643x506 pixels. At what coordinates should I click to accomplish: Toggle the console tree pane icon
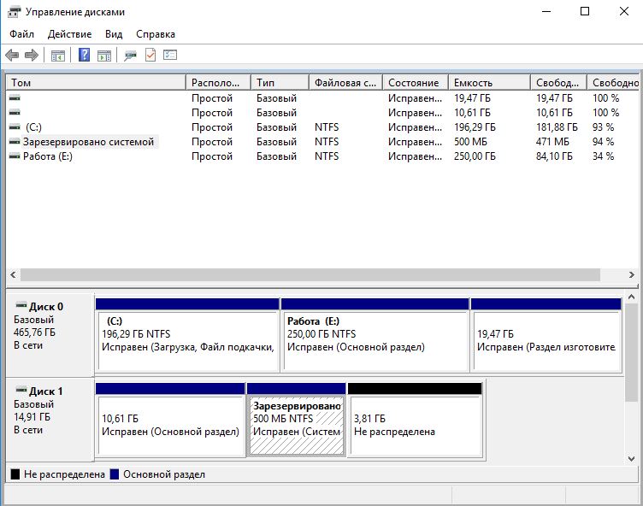click(x=58, y=56)
